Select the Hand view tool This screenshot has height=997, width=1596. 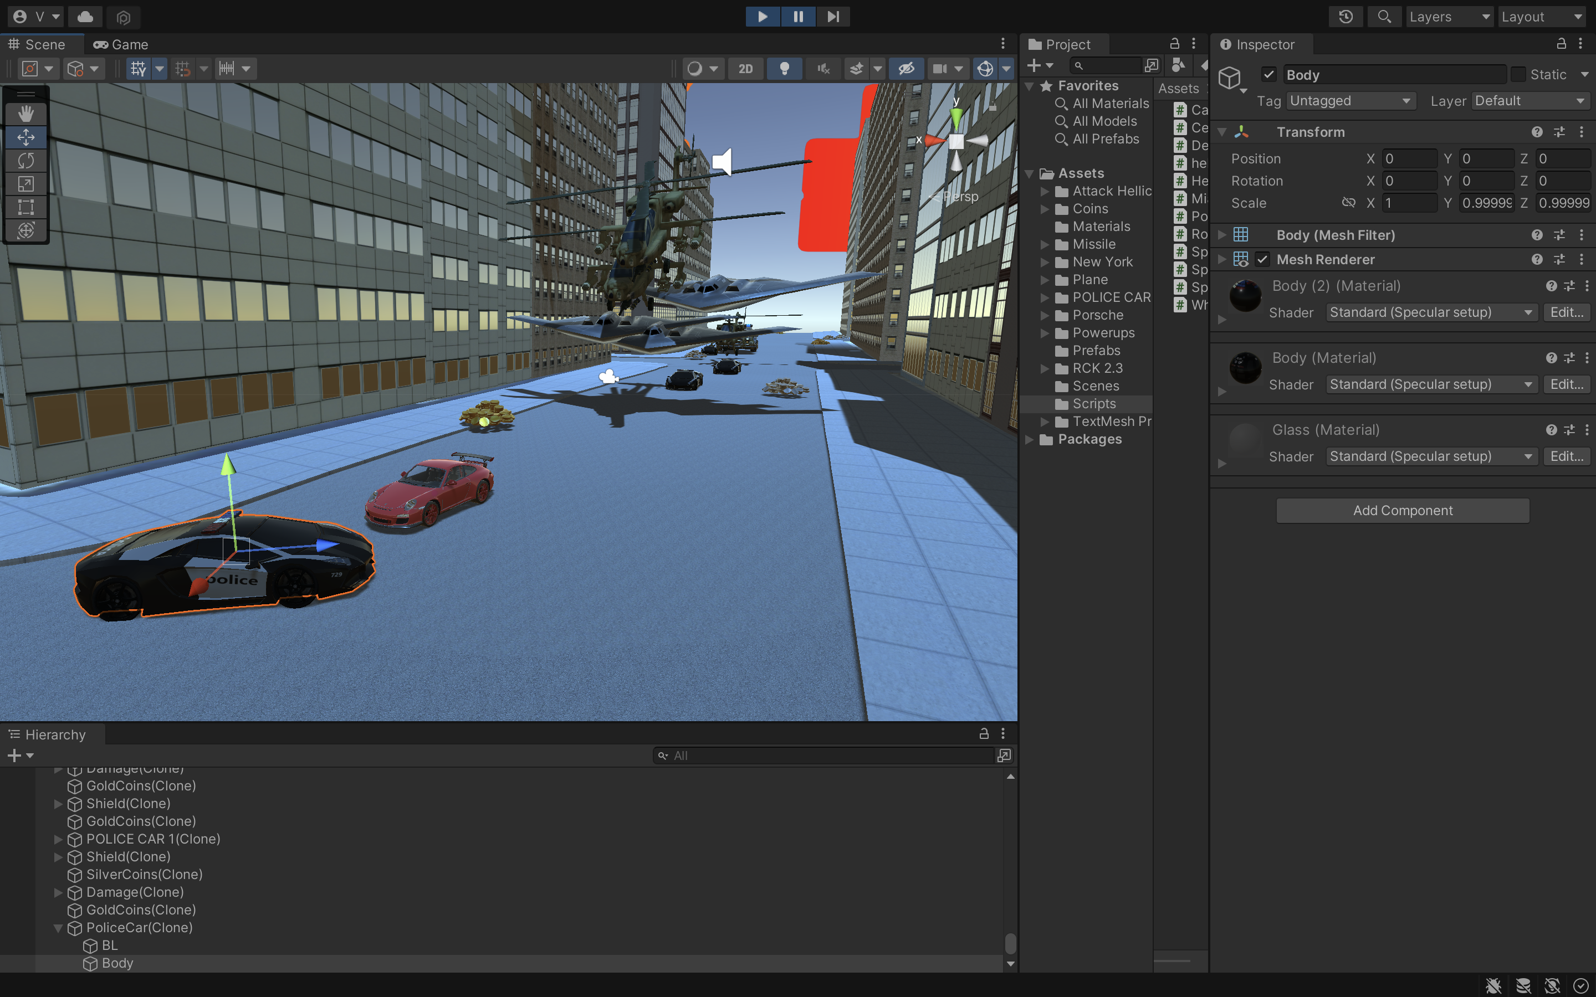[25, 114]
